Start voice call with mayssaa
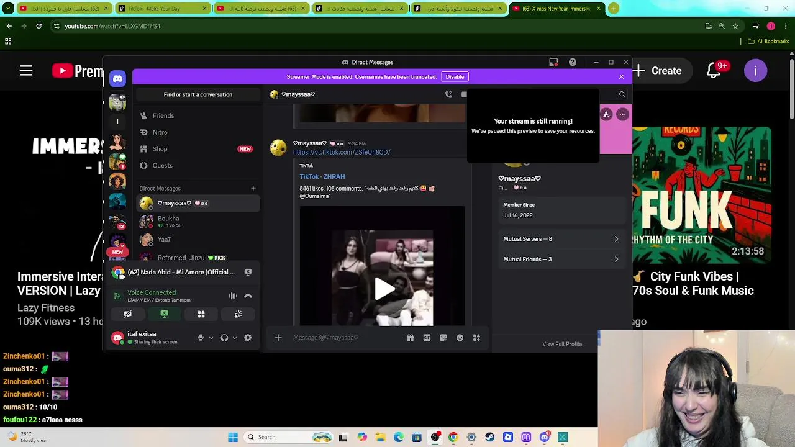Screen dimensions: 795x447 pyautogui.click(x=448, y=94)
